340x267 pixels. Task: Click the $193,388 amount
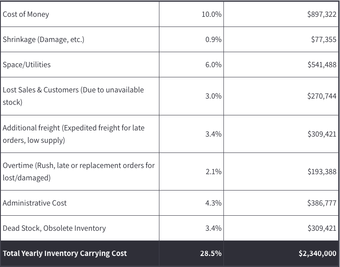point(321,172)
